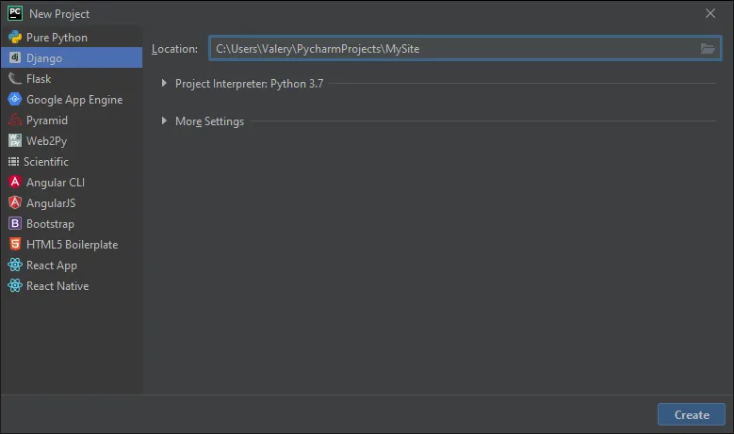Select Bootstrap project template
The image size is (734, 434).
[x=50, y=224]
